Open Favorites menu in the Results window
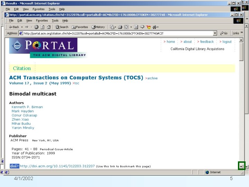 click(38, 9)
